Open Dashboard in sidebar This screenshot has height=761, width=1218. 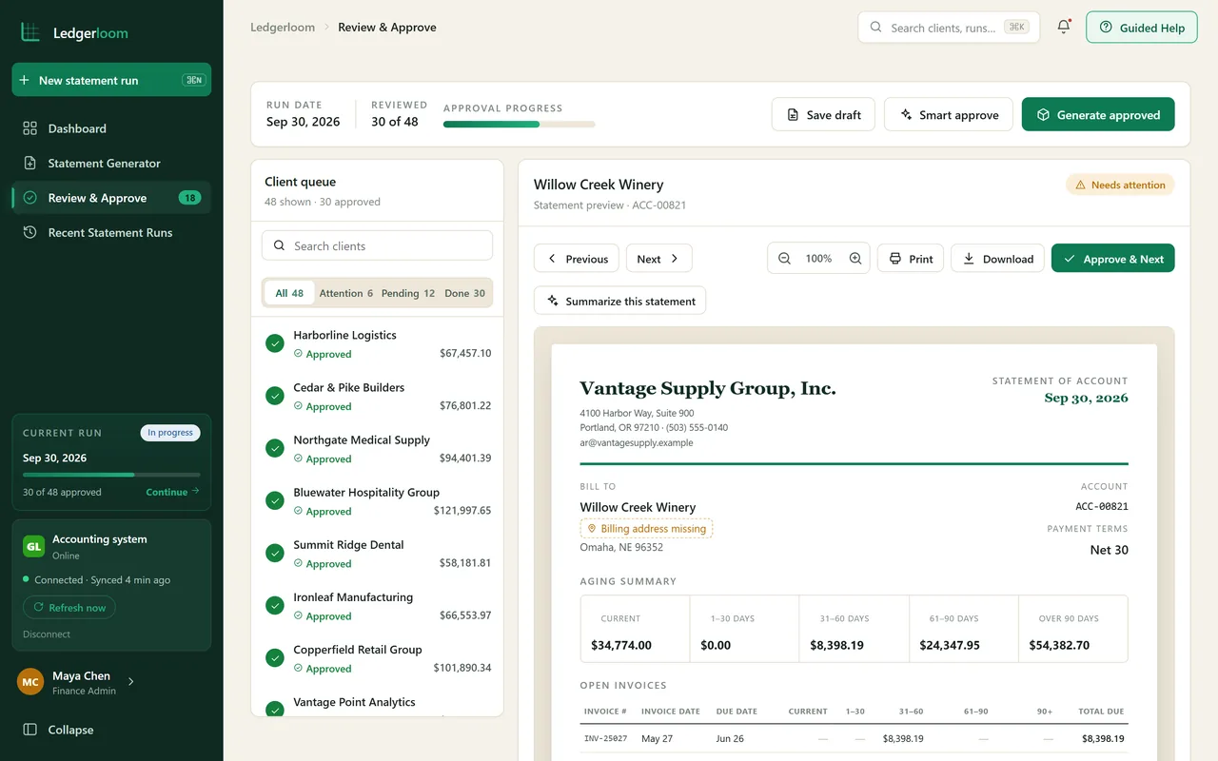tap(111, 128)
